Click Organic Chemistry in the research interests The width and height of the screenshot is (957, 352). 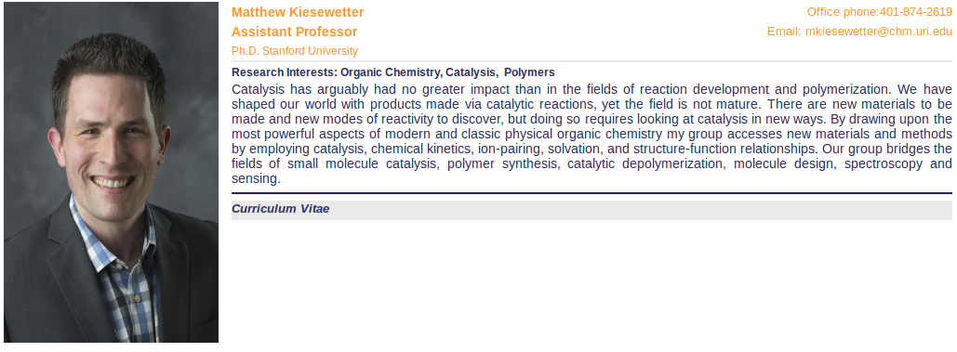(x=392, y=72)
